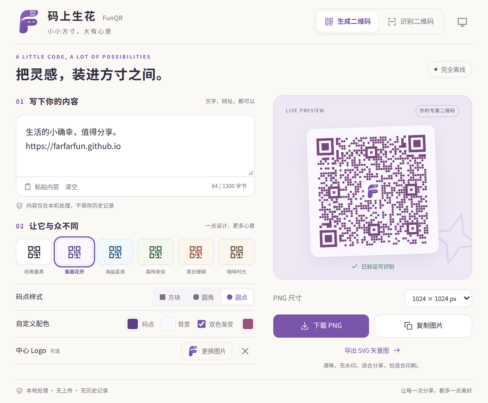The height and width of the screenshot is (403, 488).
Task: Click the clipboard icon beside 粘贴内容
Action: pyautogui.click(x=28, y=187)
